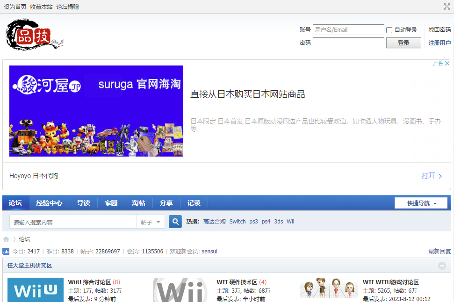454x302 pixels.
Task: Click hot search term ps3
Action: (x=253, y=222)
